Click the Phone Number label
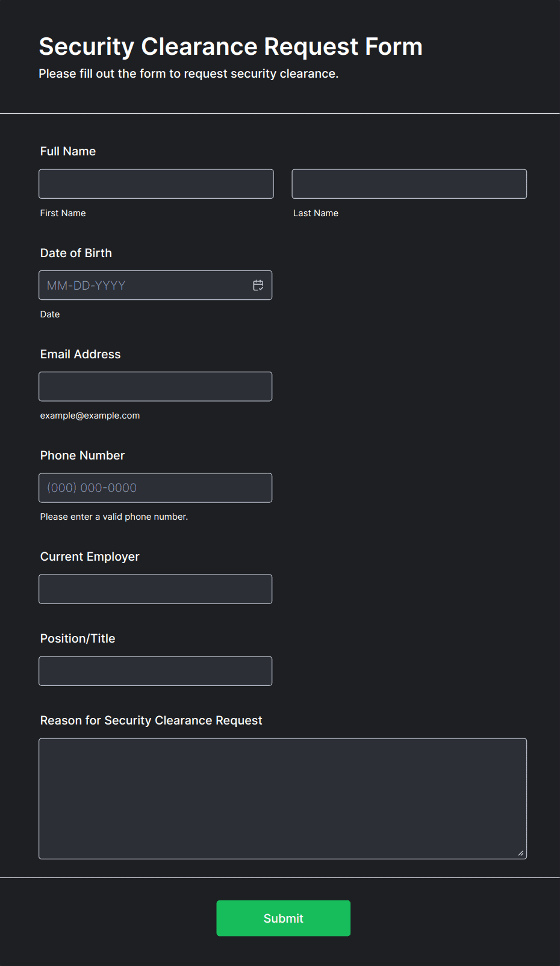This screenshot has width=560, height=966. 82,455
